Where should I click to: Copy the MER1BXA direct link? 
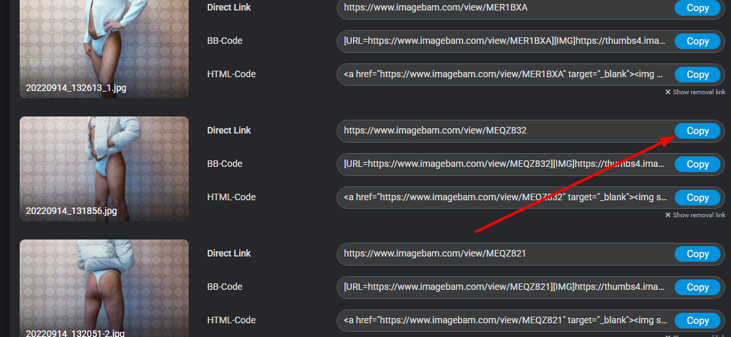click(x=698, y=8)
